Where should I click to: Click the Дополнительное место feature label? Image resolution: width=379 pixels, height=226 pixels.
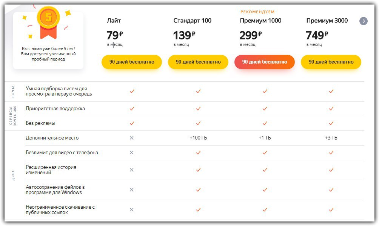point(52,138)
